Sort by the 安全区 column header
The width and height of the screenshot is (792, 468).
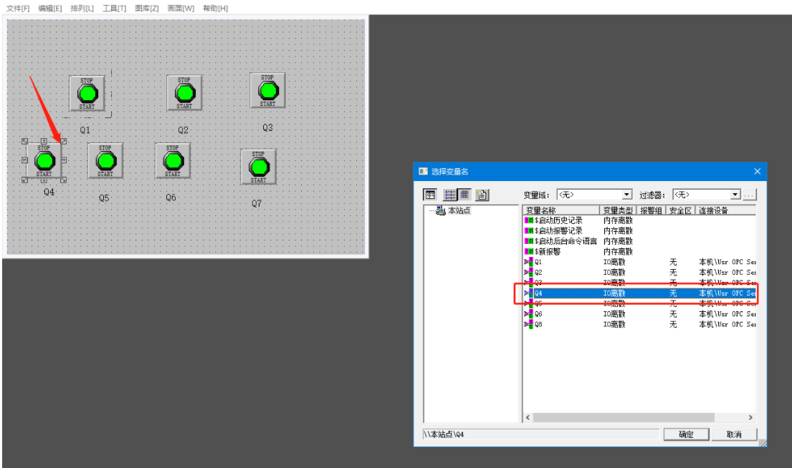680,210
